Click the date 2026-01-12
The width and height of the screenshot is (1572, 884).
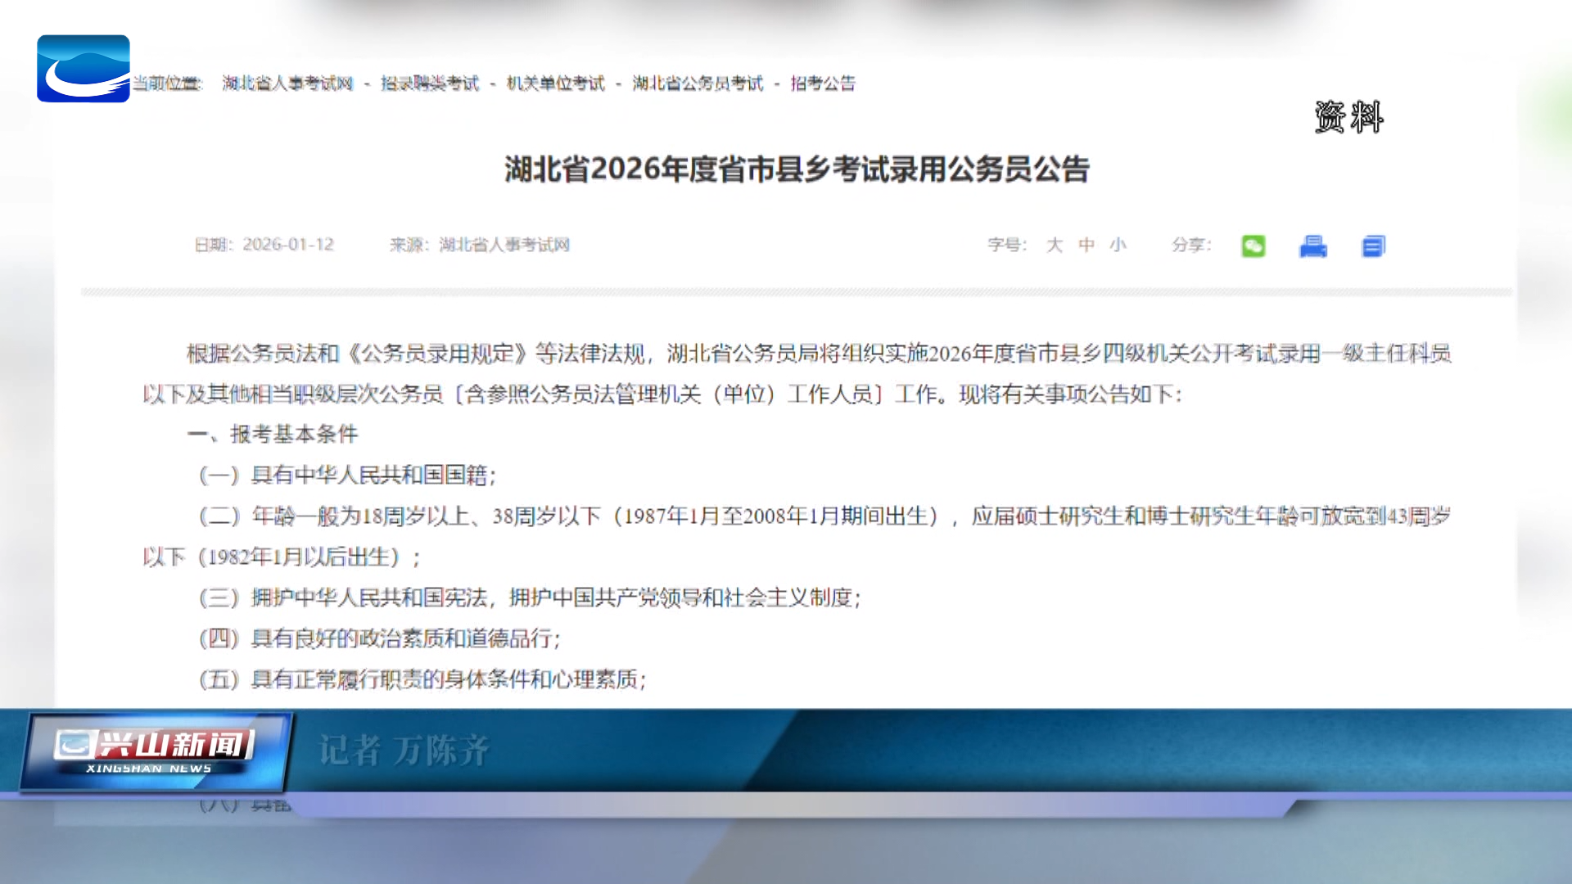288,245
